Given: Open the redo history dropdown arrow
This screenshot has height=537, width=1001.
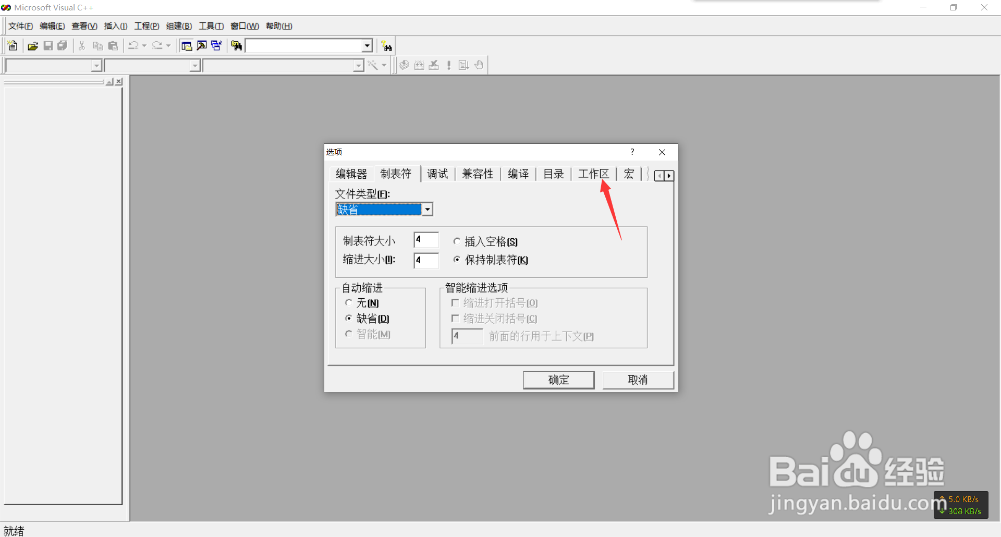Looking at the screenshot, I should [168, 46].
